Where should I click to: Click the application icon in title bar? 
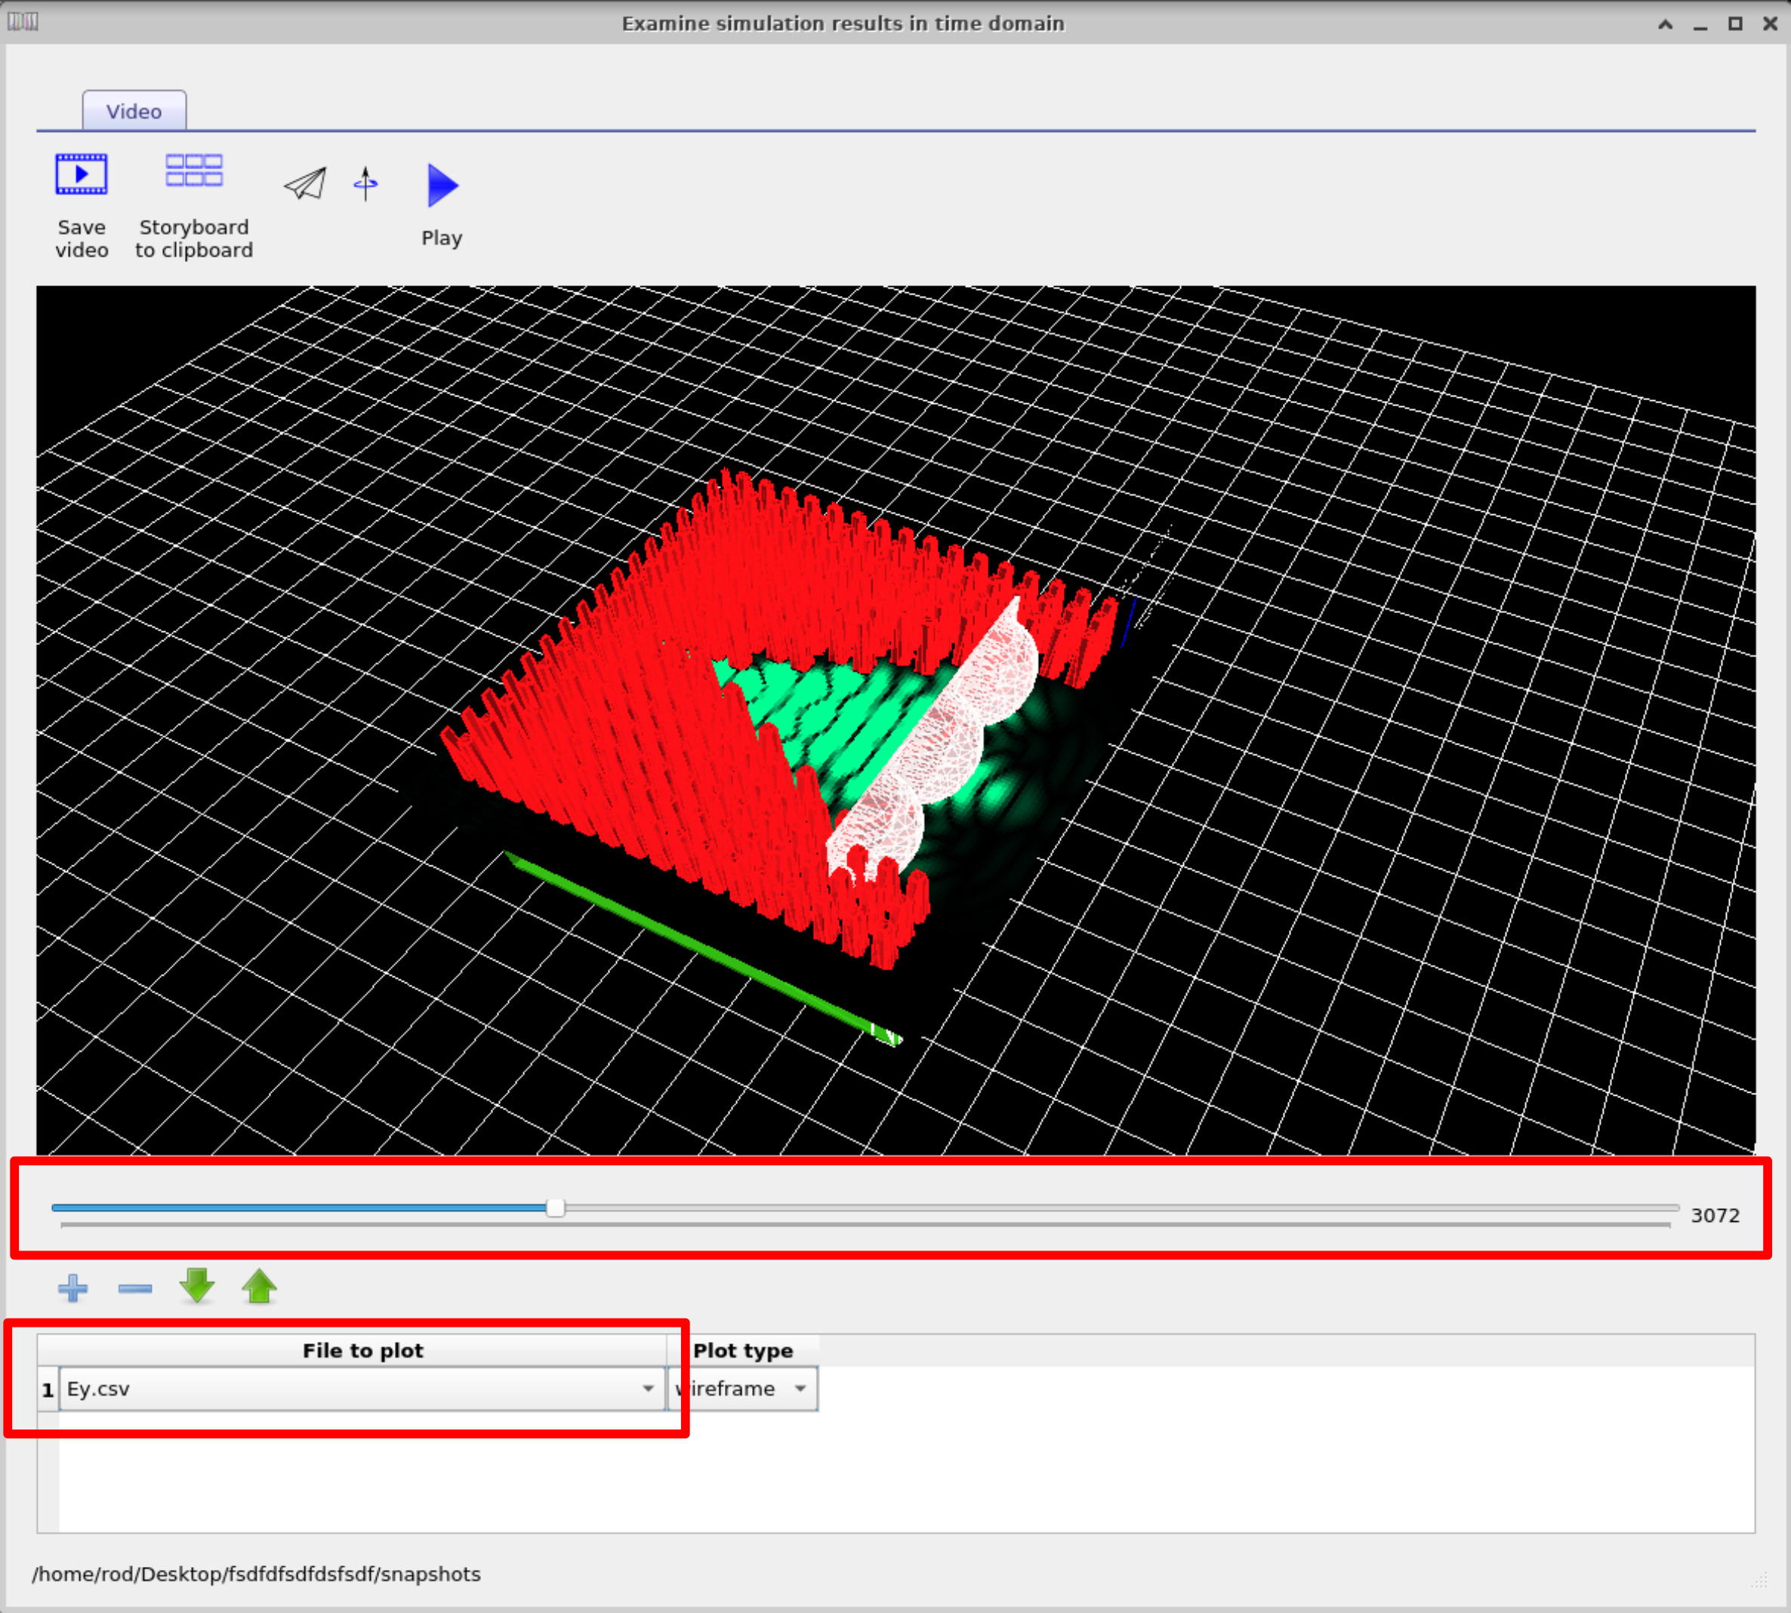click(22, 22)
